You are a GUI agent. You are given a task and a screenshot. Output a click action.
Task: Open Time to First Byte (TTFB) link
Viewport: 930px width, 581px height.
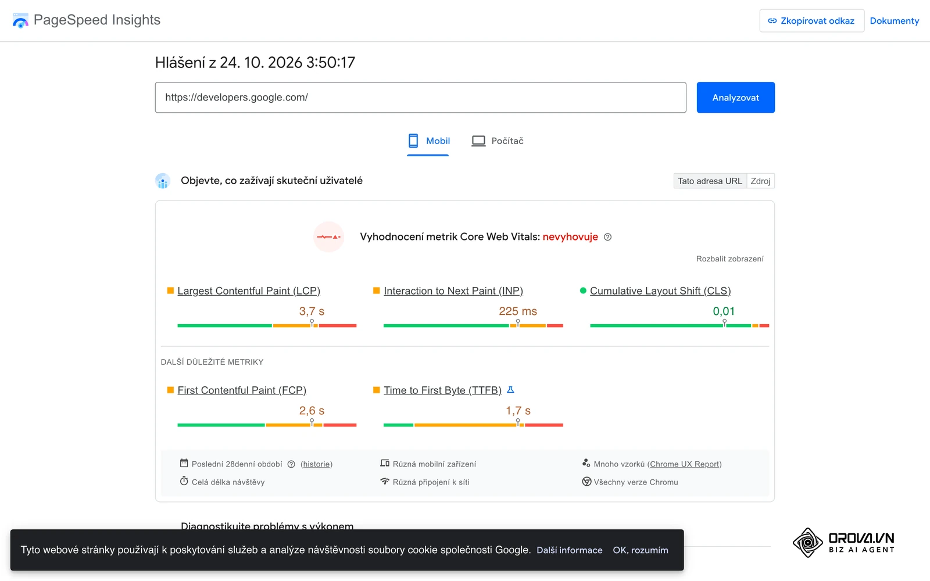(x=442, y=390)
